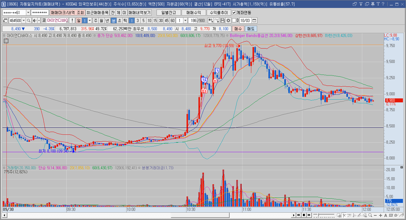406x220 pixels.
Task: Click the speaker sound icon
Action: 35,20
